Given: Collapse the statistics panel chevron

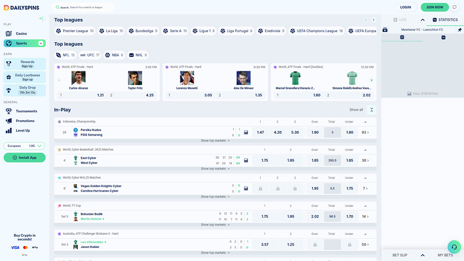Looking at the screenshot, I should point(422,20).
